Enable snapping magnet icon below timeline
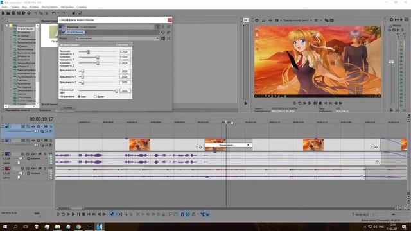411x231 pixels. click(182, 214)
